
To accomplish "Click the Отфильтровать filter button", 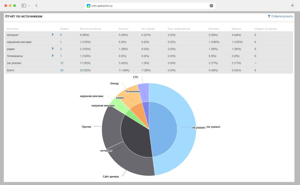I will [x=280, y=16].
